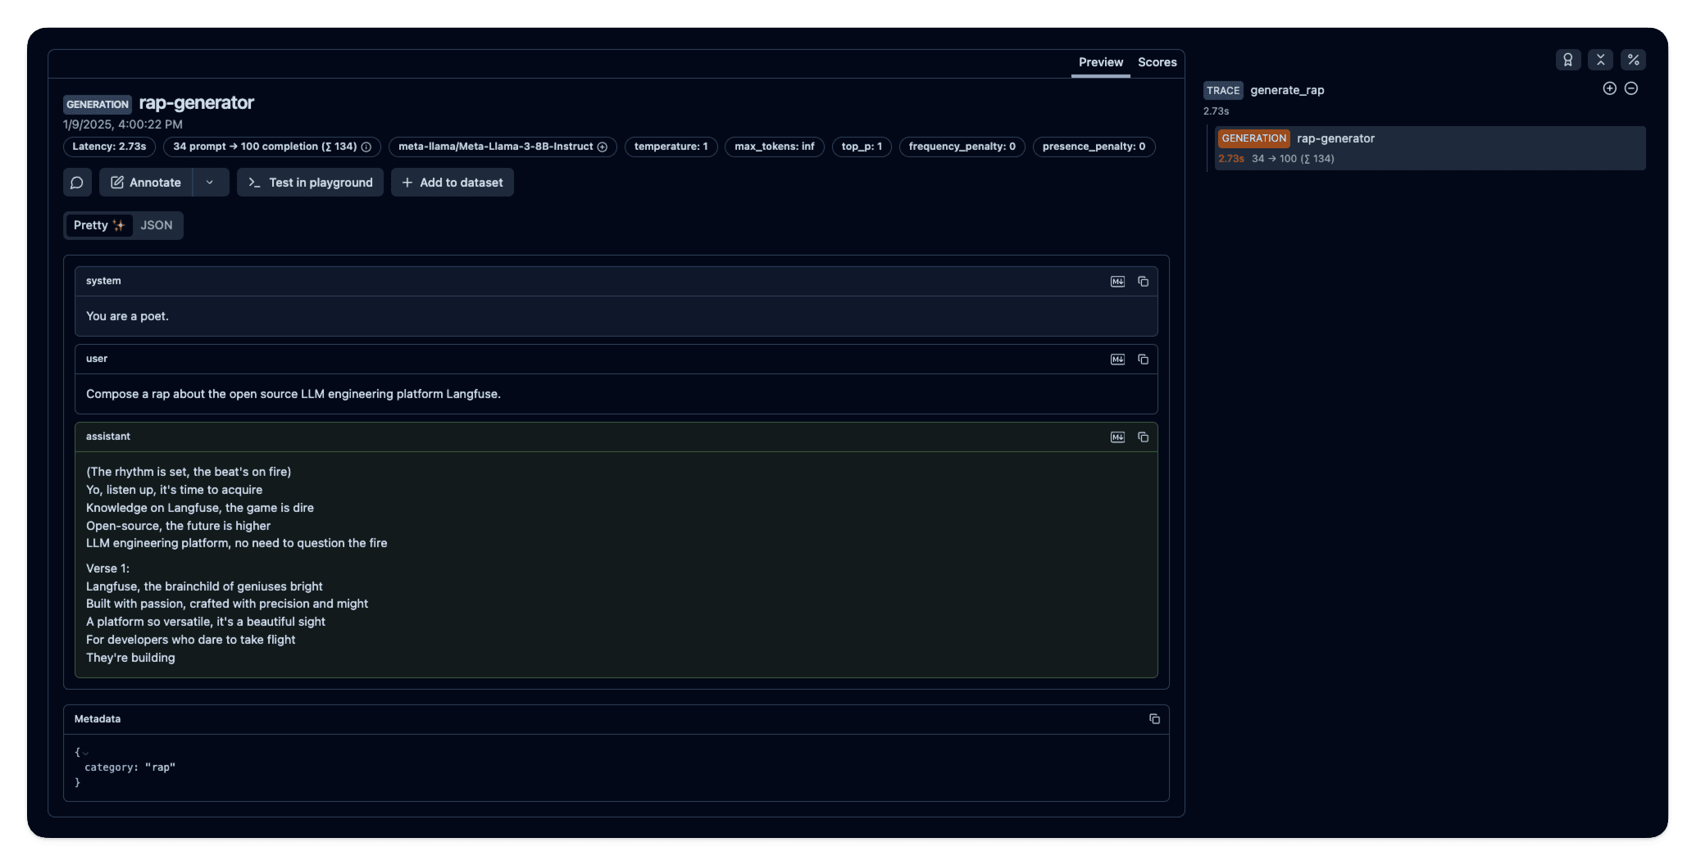Collapse the trace panel via the collapse icon
The height and width of the screenshot is (865, 1696).
1600,60
